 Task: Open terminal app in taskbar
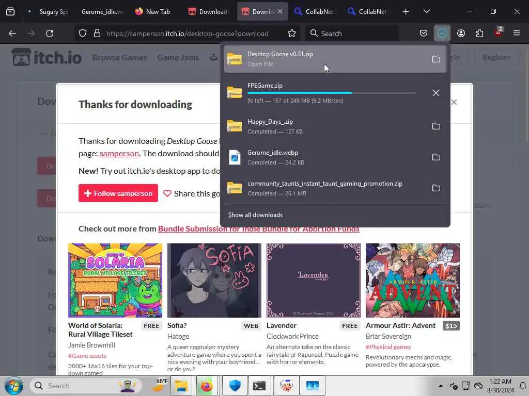pos(259,386)
